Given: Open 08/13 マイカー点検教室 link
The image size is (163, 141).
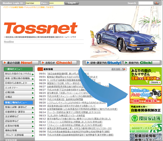Looking at the screenshot, I should pyautogui.click(x=66, y=116).
